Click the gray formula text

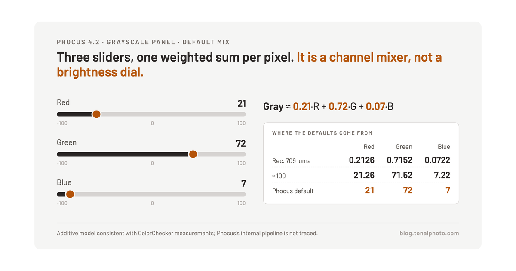pos(328,106)
